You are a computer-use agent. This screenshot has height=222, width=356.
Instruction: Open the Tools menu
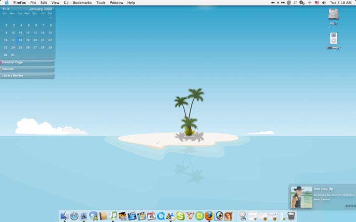[101, 3]
